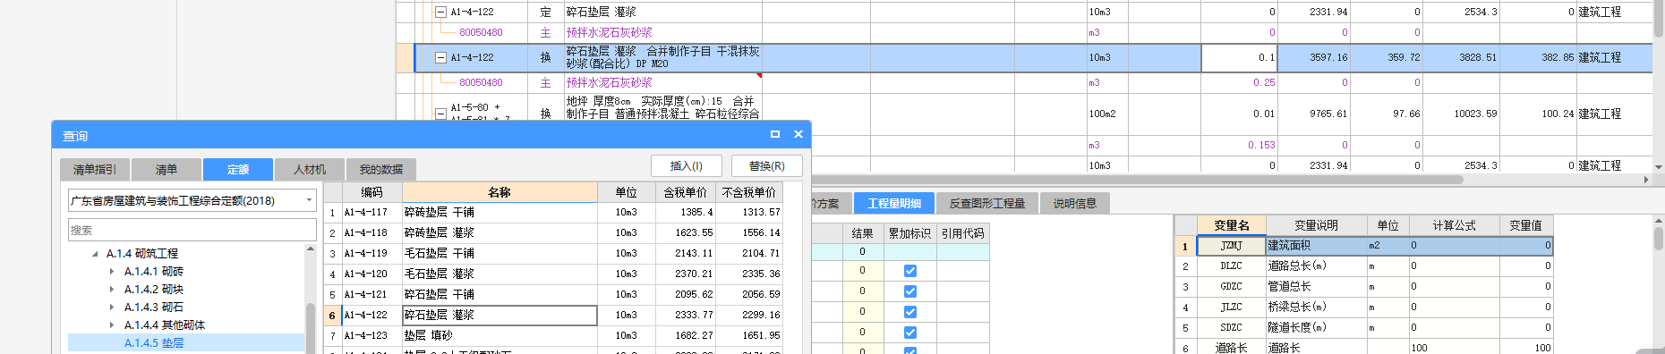Select the GDZC variable name cell
Viewport: 1665px width, 354px height.
point(1231,287)
